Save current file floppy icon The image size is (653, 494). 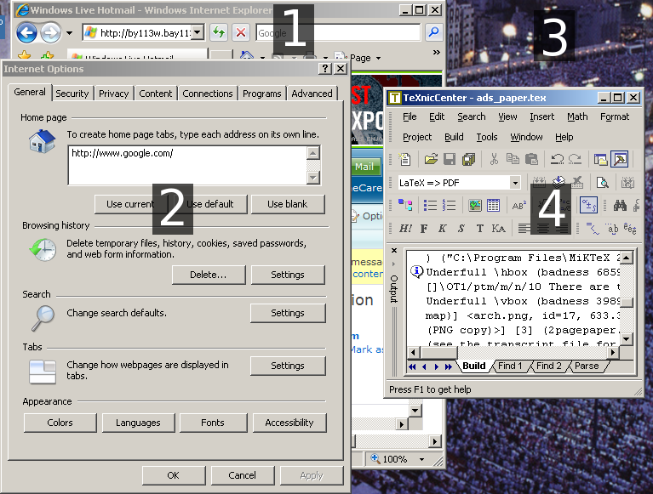pyautogui.click(x=450, y=159)
